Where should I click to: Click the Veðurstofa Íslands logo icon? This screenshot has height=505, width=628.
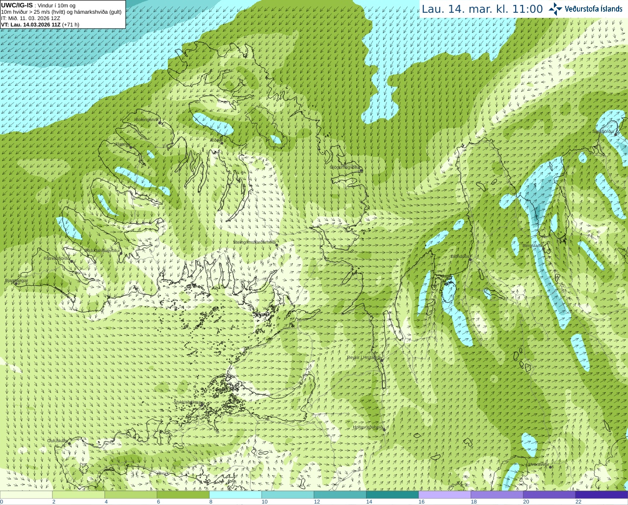[555, 9]
